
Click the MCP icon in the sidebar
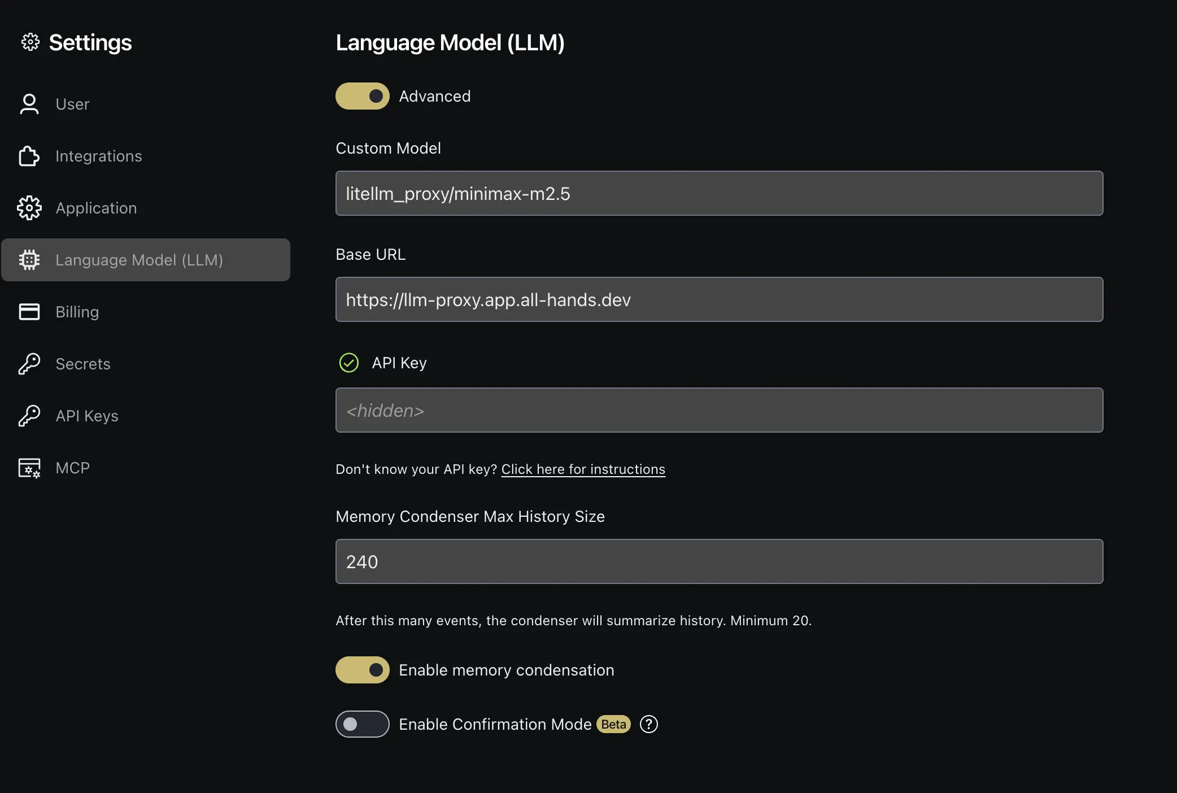click(29, 468)
